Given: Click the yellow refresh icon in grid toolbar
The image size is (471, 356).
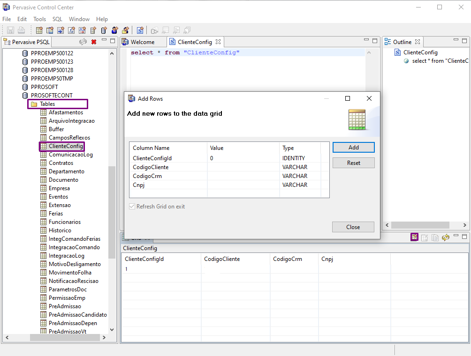Looking at the screenshot, I should [x=446, y=237].
